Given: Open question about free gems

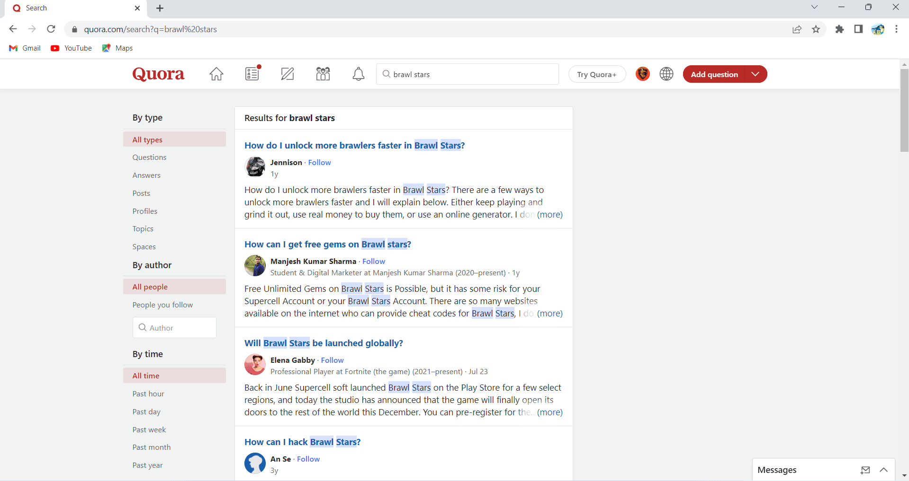Looking at the screenshot, I should [x=328, y=245].
